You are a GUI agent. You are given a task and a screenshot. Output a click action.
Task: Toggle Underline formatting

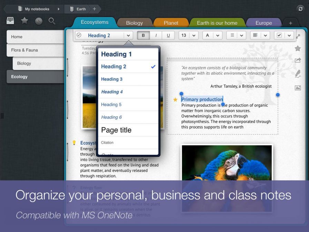tap(168, 35)
